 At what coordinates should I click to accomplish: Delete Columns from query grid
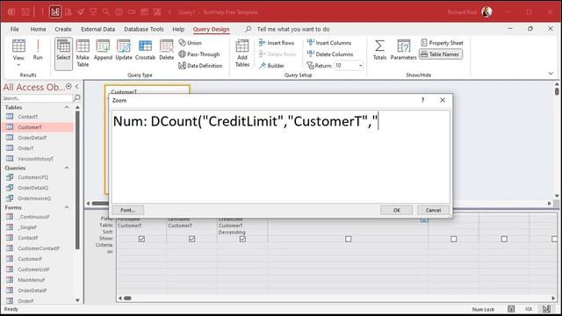330,54
